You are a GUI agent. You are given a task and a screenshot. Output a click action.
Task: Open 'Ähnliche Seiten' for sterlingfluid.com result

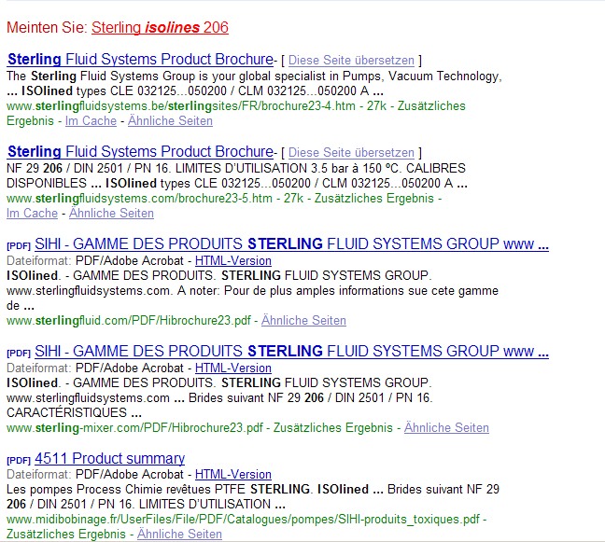pyautogui.click(x=303, y=320)
